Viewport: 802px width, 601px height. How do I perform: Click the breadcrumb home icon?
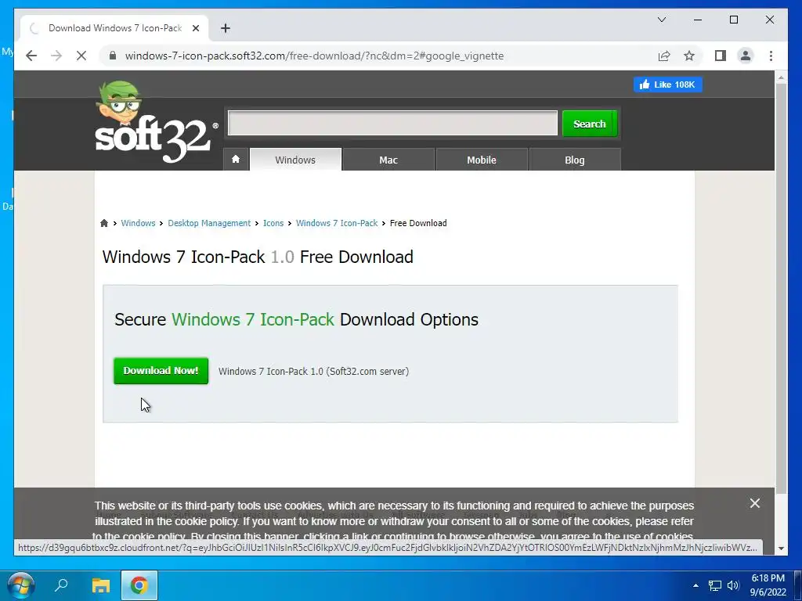coord(104,223)
